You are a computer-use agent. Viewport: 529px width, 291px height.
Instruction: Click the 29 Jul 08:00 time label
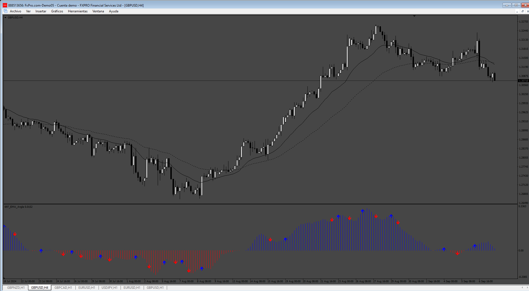[98, 281]
